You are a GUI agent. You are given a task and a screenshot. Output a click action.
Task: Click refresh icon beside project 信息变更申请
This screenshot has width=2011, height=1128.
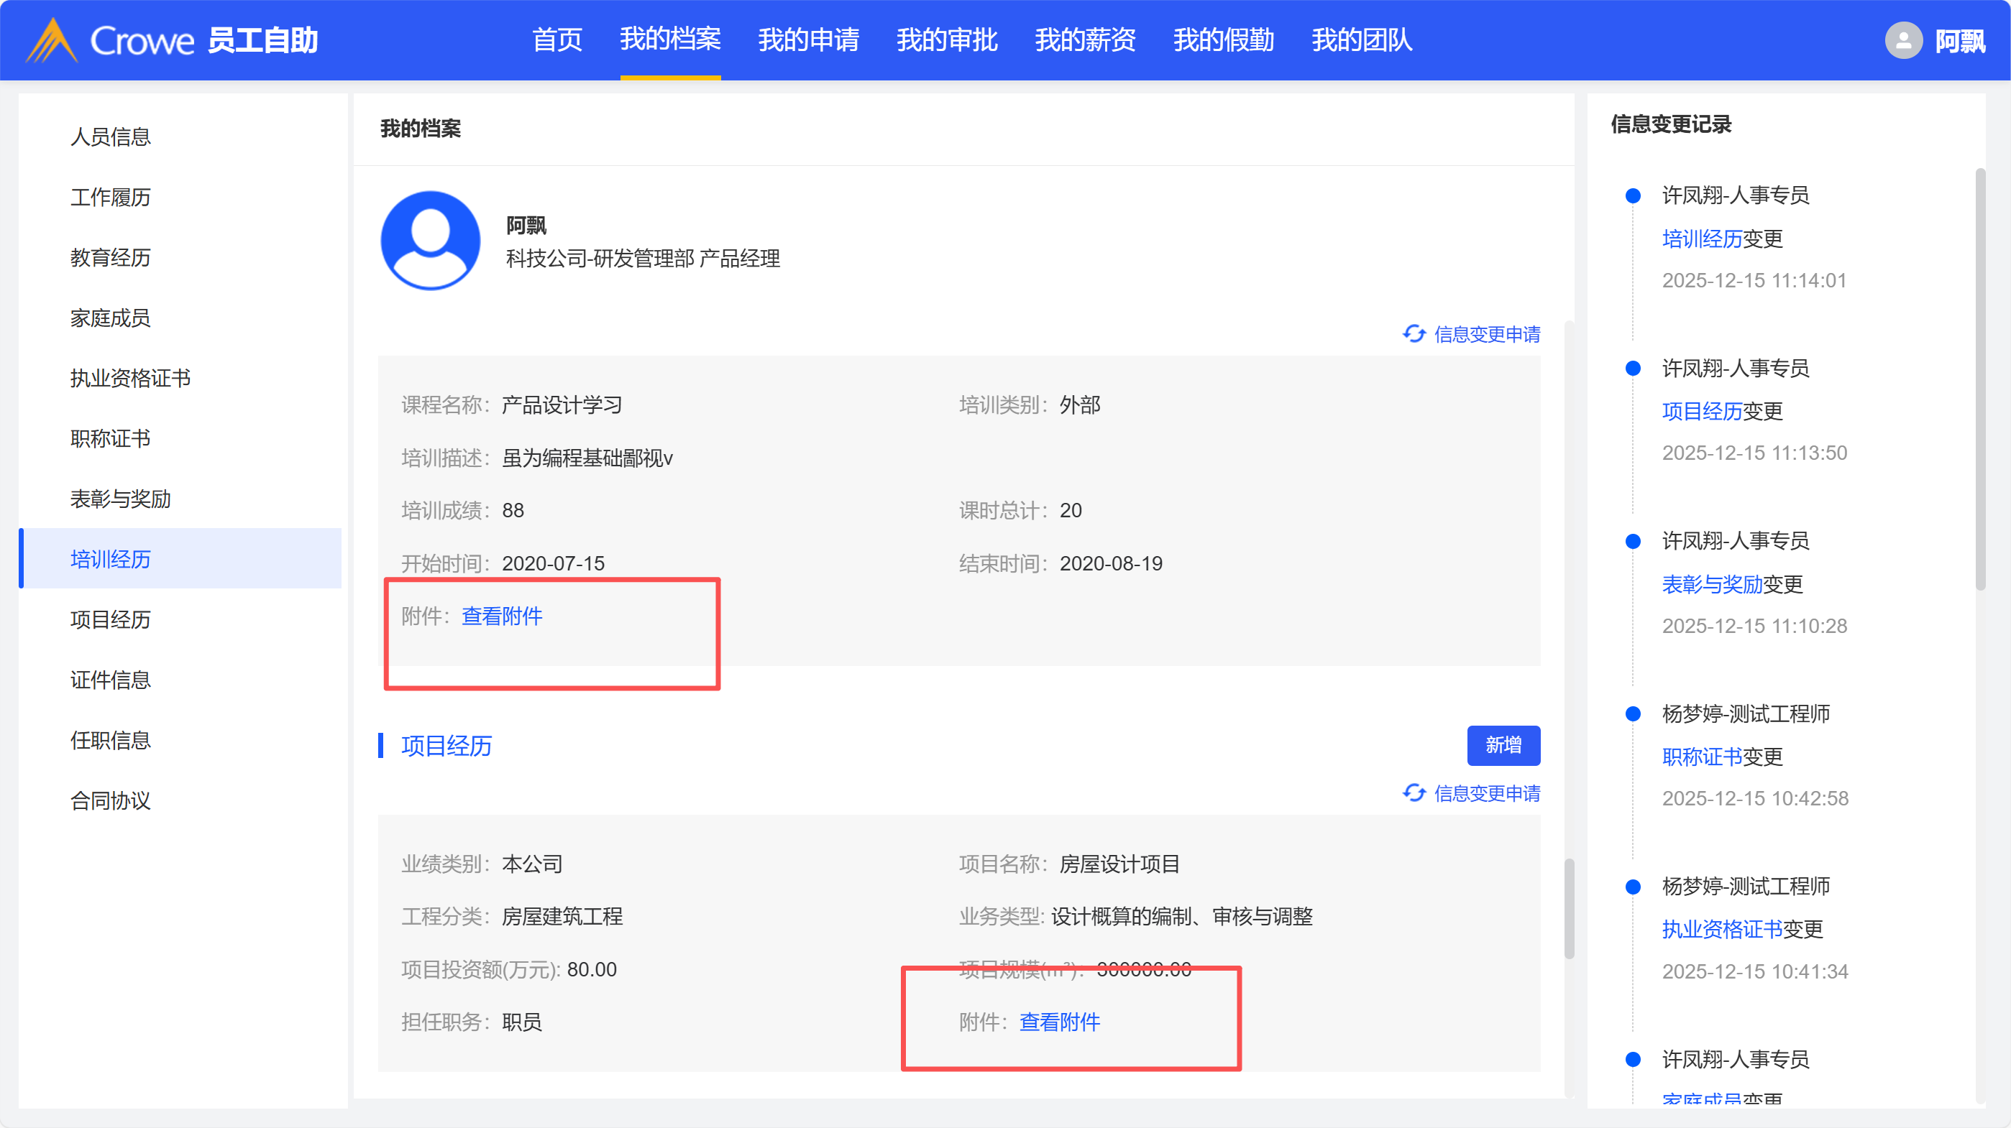pos(1414,793)
